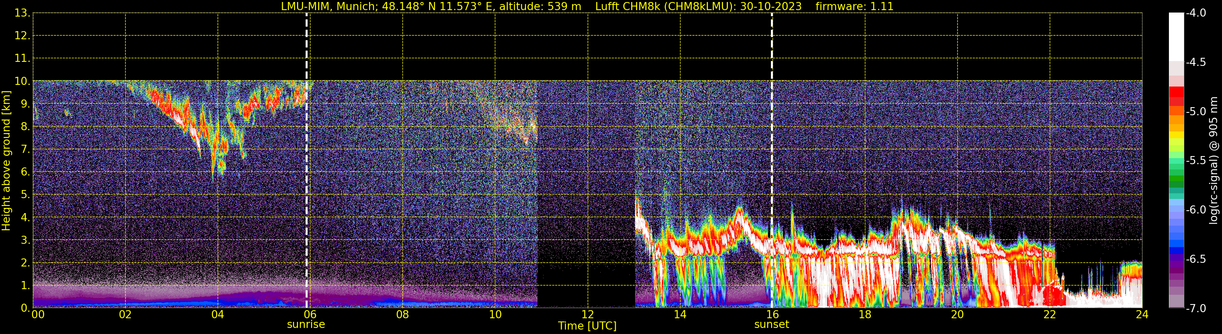Click time tick label 18
Image resolution: width=1222 pixels, height=334 pixels.
(x=865, y=315)
